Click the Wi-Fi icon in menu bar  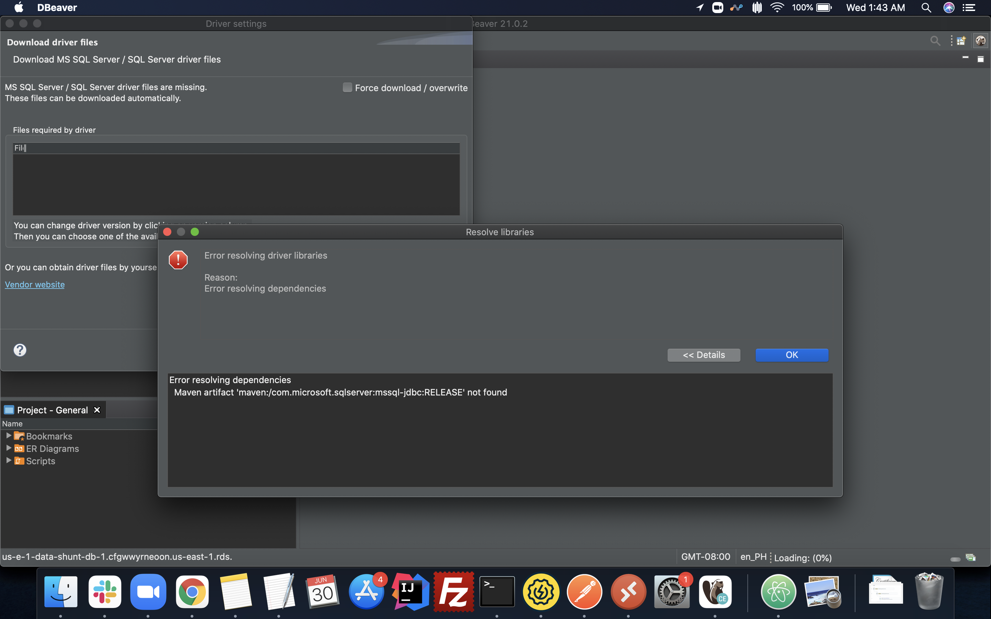coord(777,7)
